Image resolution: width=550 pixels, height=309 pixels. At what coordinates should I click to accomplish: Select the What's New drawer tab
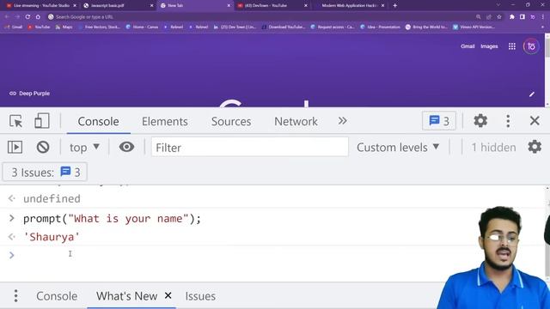tap(126, 296)
